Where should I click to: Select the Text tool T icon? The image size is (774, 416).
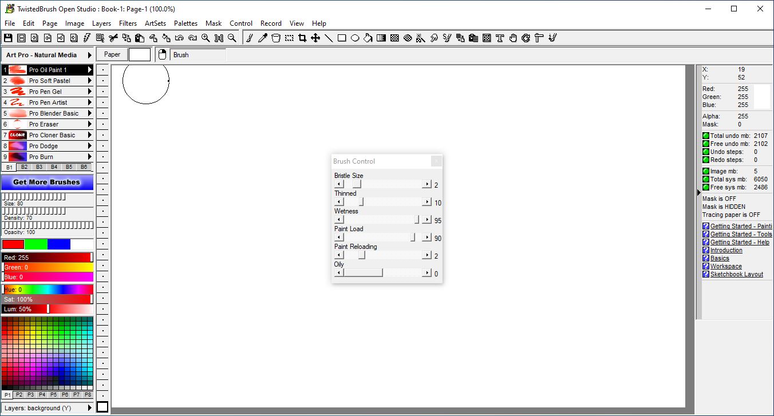click(500, 38)
